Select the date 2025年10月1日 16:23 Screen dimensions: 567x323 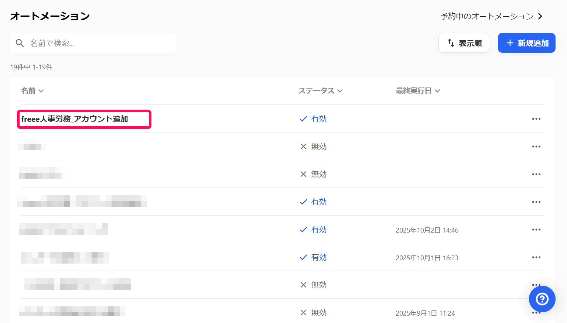pyautogui.click(x=427, y=258)
